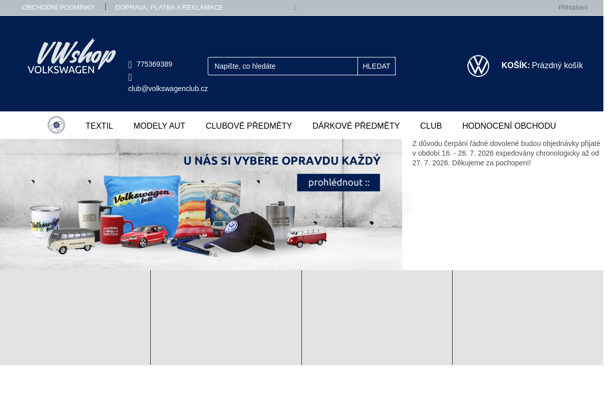Open the CLUBOVÉ PŘEDMĚTY menu category

coord(249,126)
